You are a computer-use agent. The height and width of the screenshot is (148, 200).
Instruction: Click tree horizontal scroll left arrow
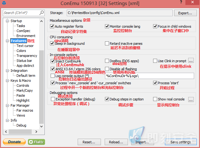[6, 132]
